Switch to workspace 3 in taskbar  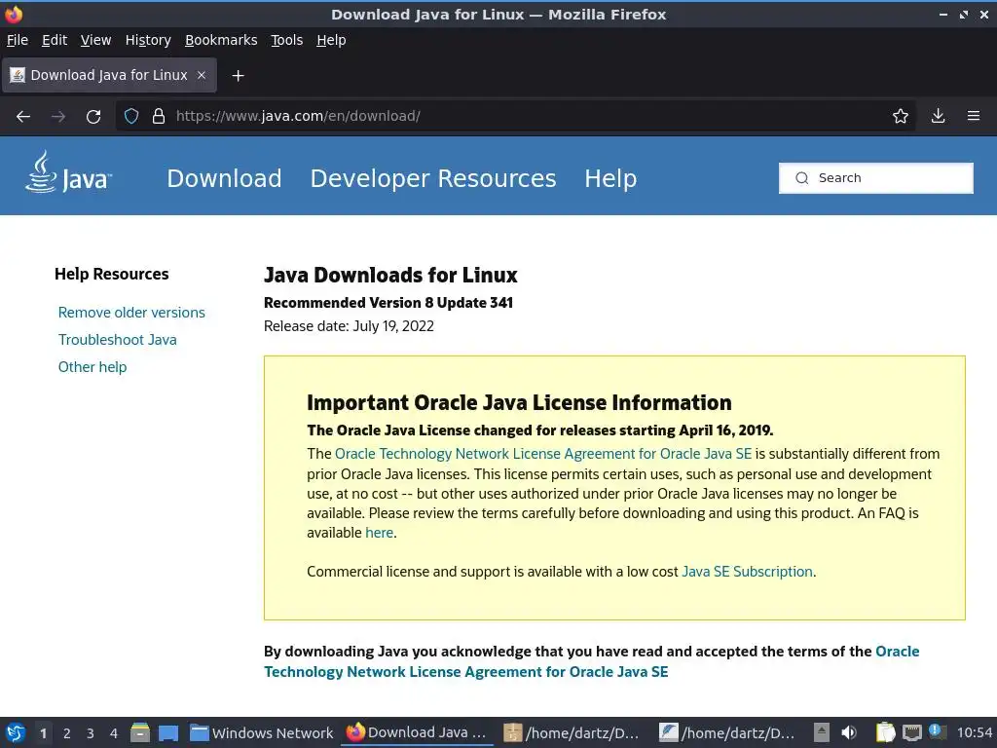[91, 733]
